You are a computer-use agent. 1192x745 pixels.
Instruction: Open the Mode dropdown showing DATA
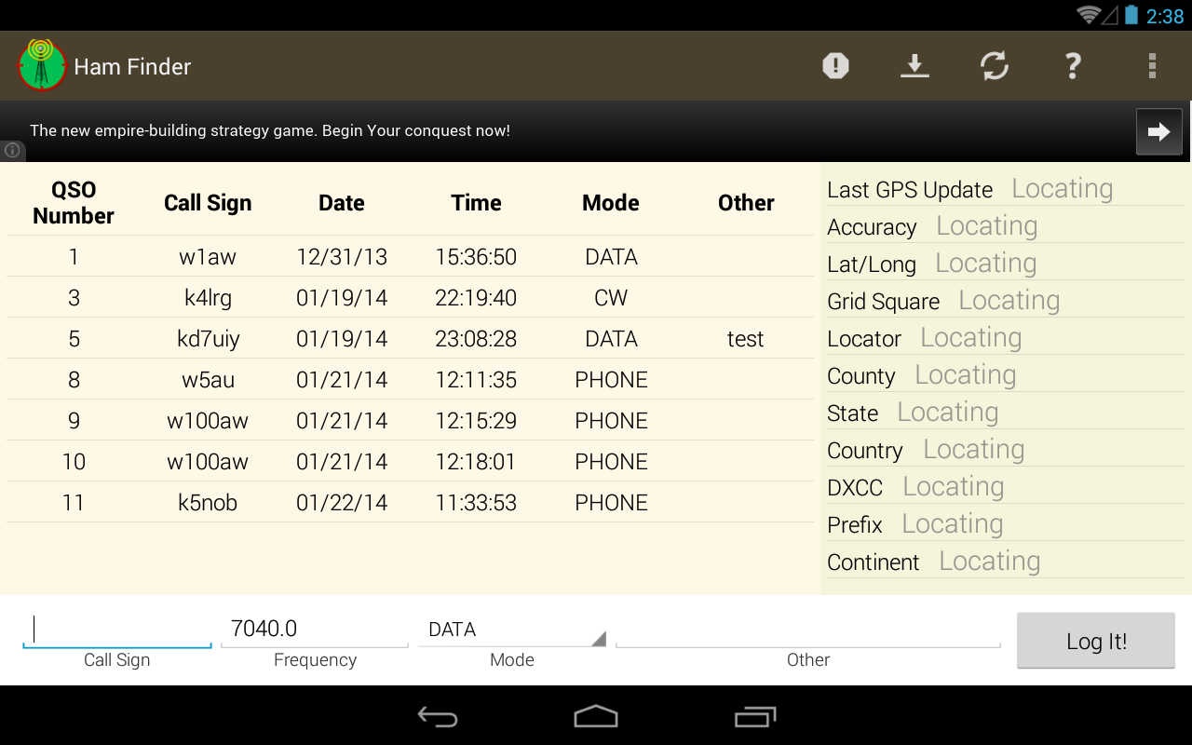[512, 630]
